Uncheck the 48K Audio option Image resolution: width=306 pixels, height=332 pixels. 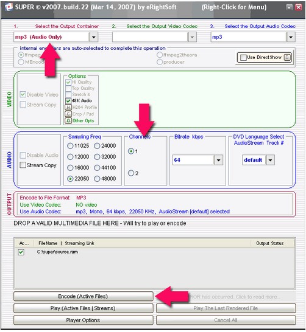click(x=68, y=101)
